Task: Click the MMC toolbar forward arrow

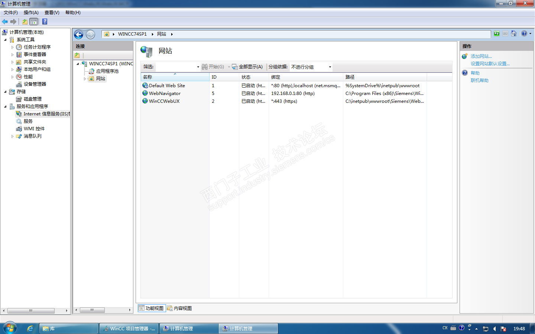Action: tap(13, 22)
